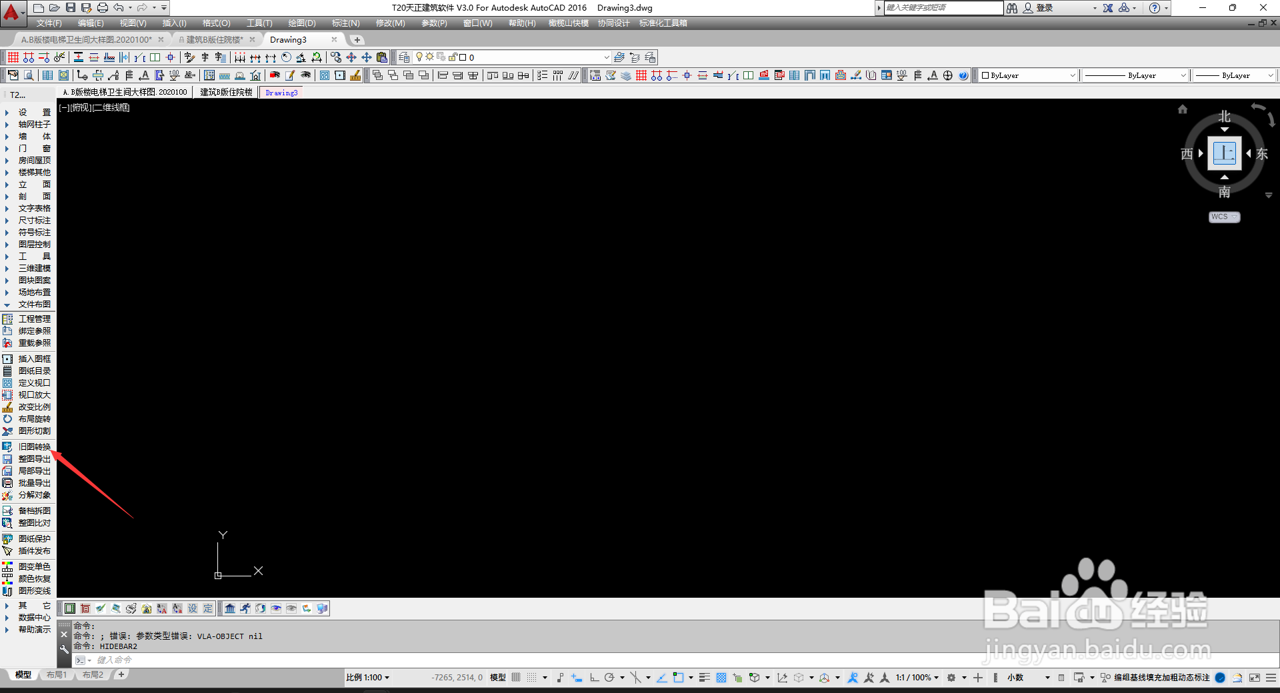The image size is (1280, 693).
Task: Open the annotation scale 1:1 / 100% dropdown
Action: click(917, 678)
